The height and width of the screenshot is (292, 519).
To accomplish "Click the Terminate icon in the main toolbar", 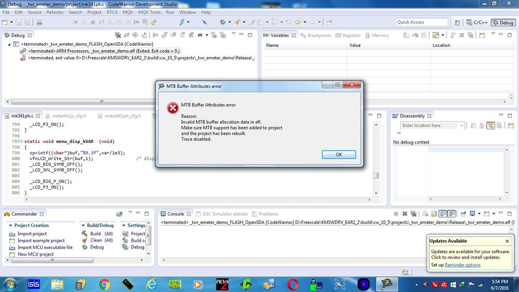I will point(92,22).
